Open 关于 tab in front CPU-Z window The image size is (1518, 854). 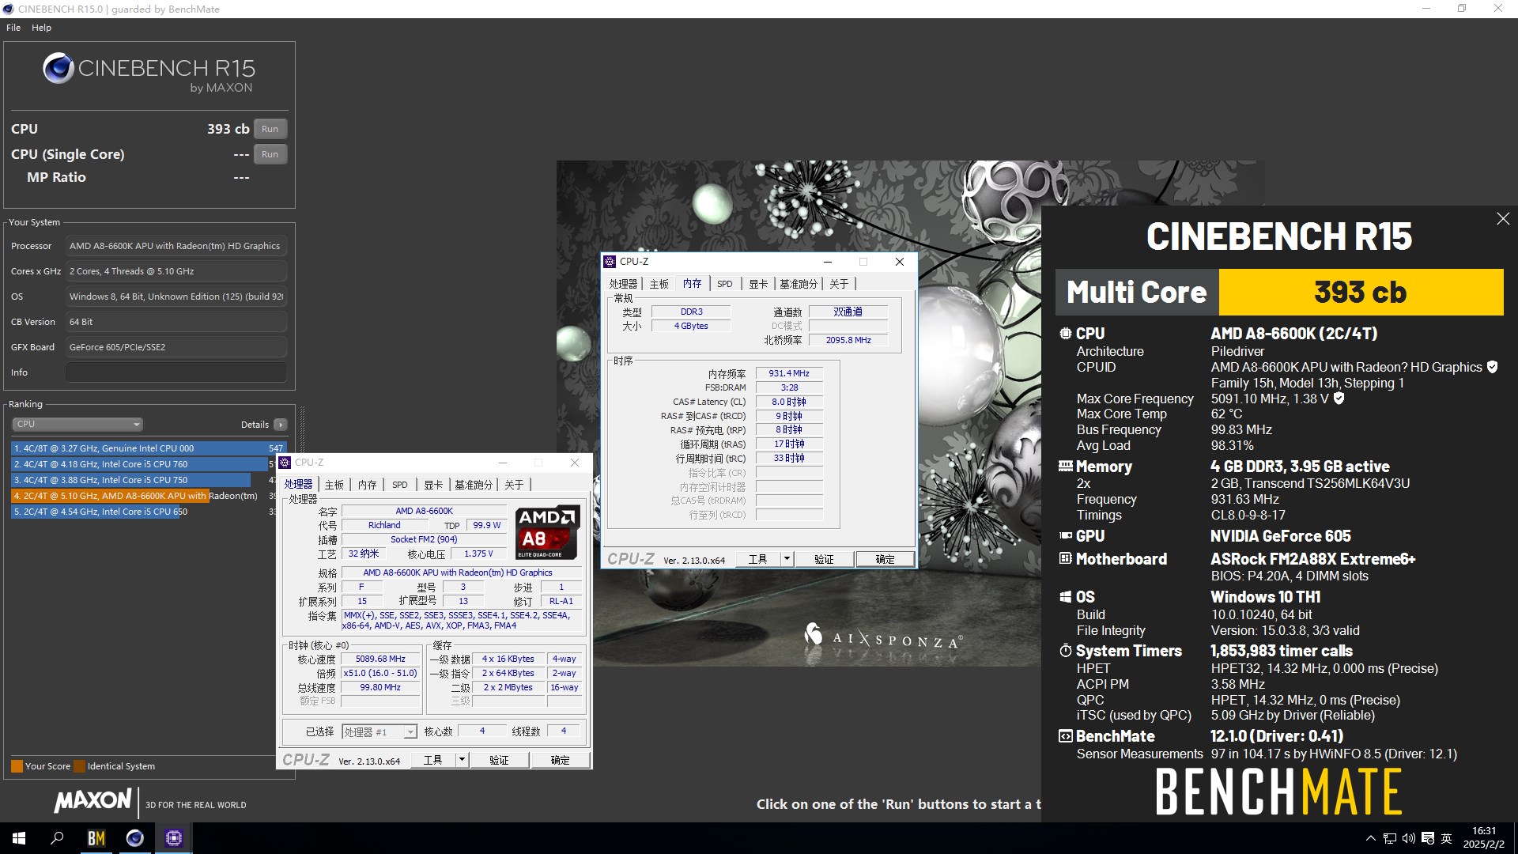click(514, 485)
